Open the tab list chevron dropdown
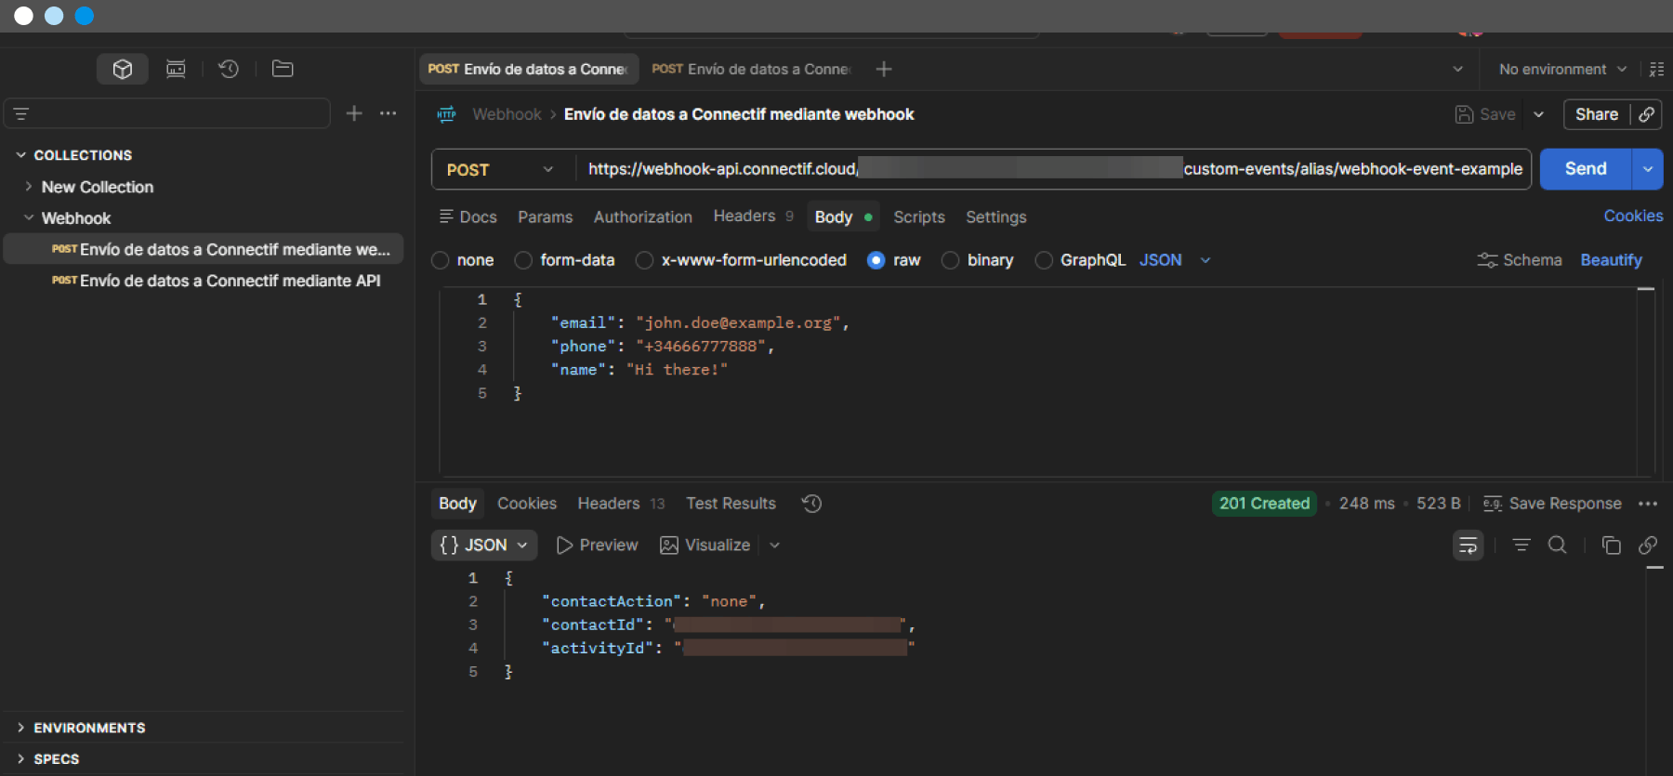This screenshot has height=776, width=1673. 1457,69
